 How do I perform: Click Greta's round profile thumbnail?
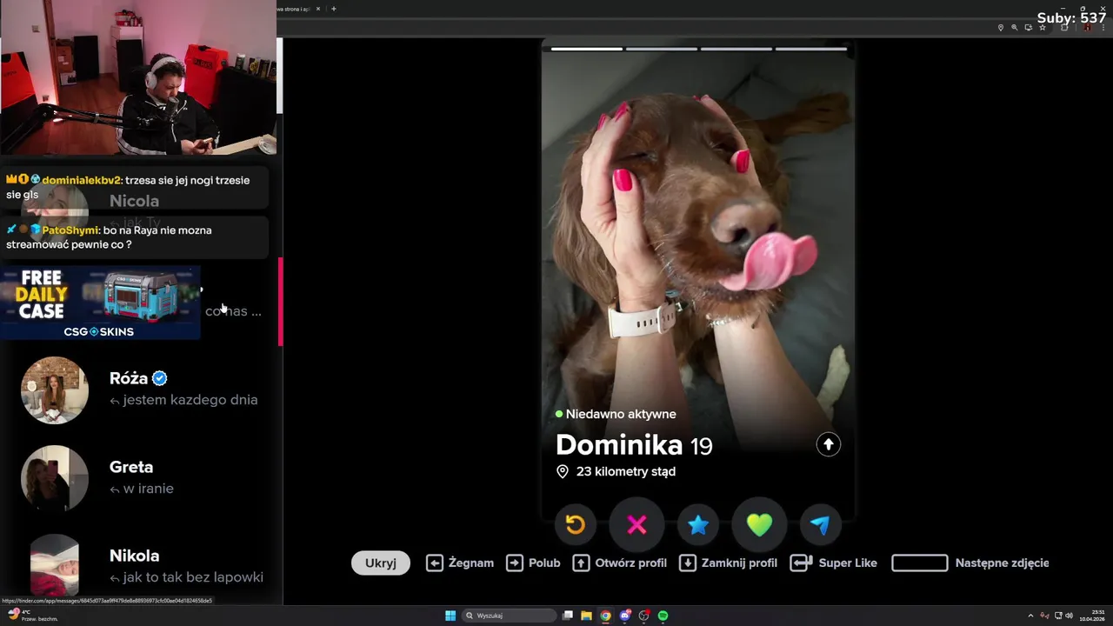(55, 479)
